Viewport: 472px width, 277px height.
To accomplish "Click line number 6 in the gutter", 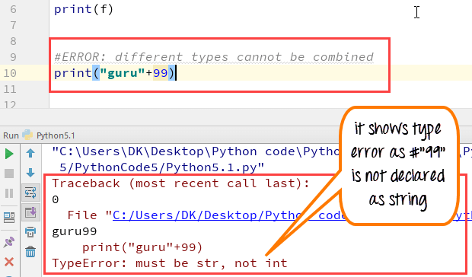I will pyautogui.click(x=13, y=9).
